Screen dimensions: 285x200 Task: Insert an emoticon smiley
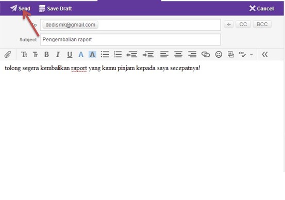[x=219, y=54]
